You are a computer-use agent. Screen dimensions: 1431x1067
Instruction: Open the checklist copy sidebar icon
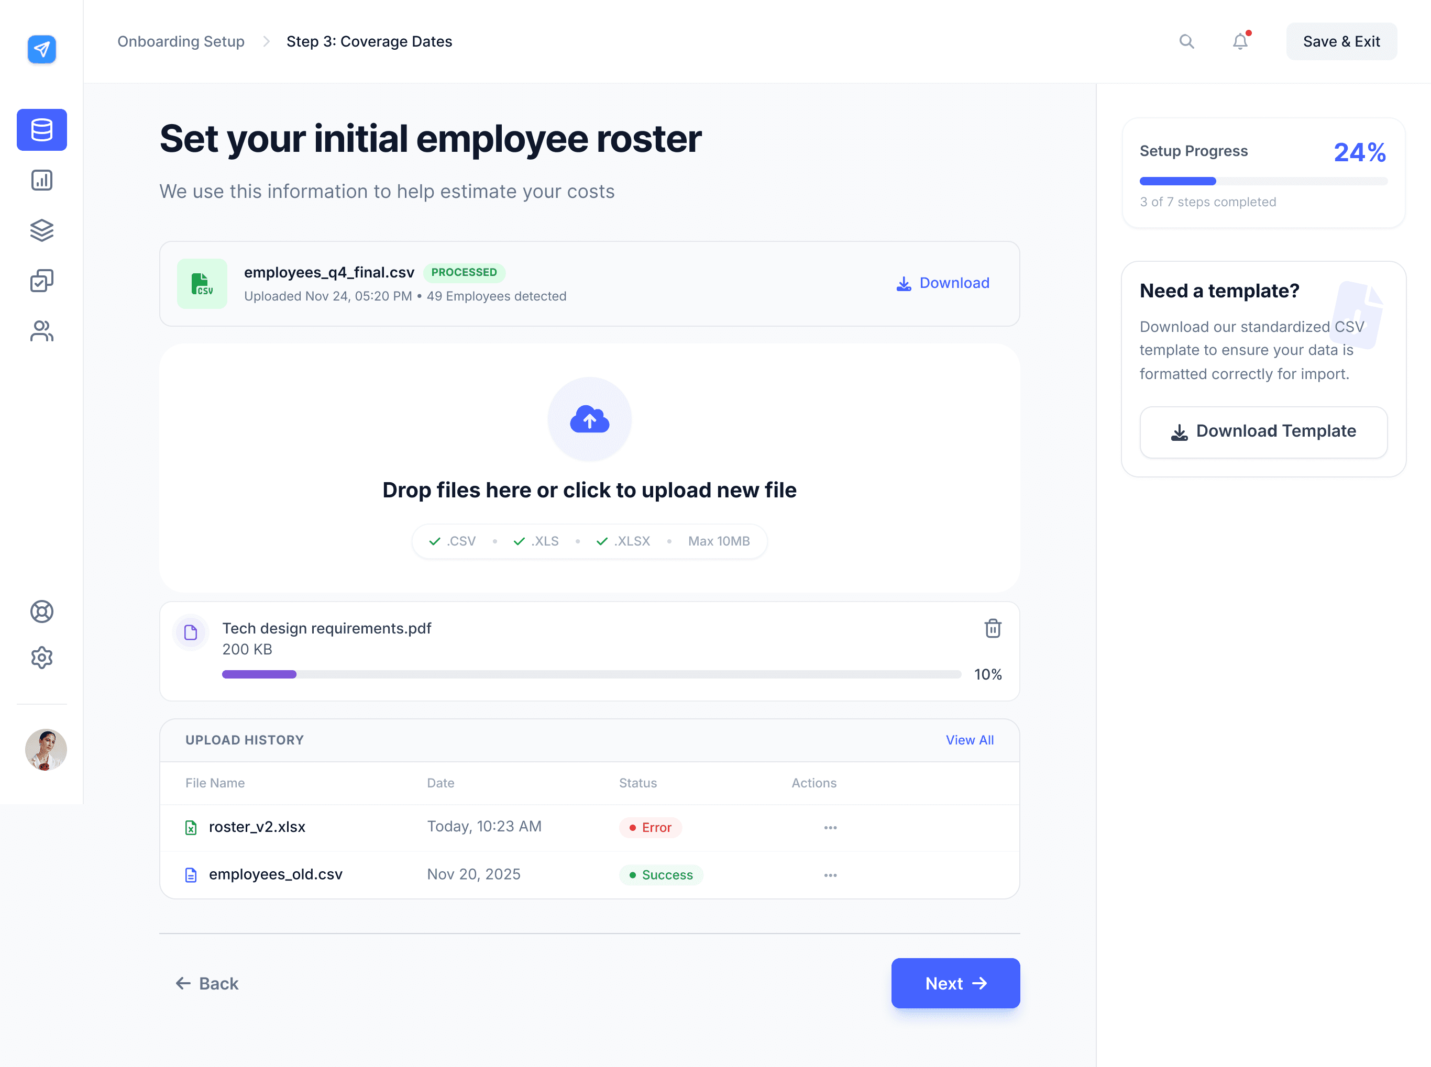tap(41, 280)
